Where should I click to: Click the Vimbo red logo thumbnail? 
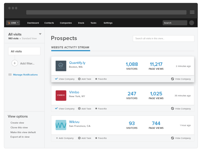click(61, 96)
